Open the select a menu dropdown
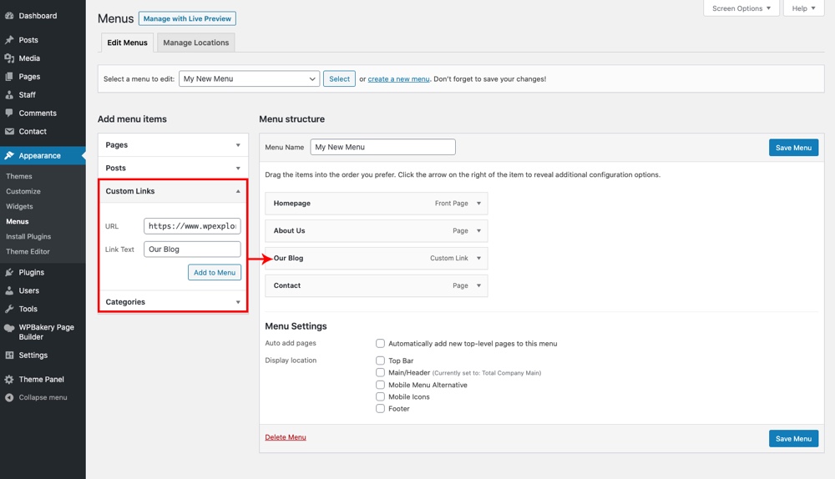 249,78
